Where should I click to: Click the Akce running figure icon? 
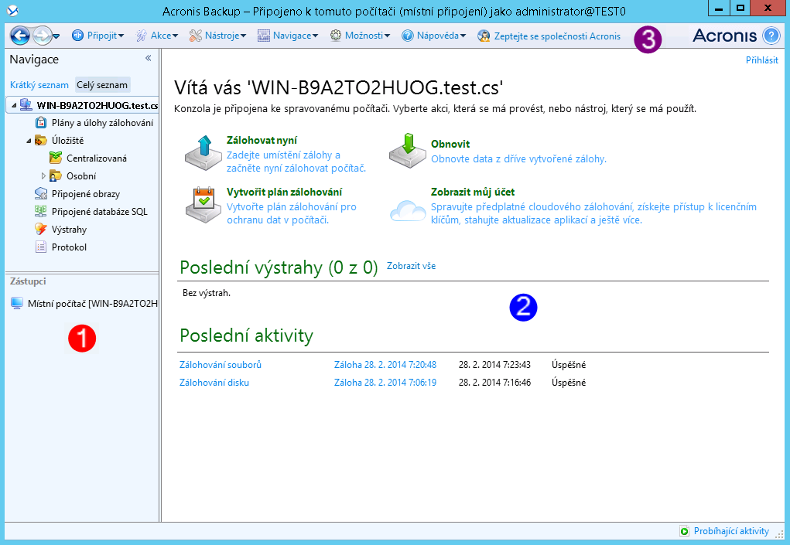(x=142, y=36)
